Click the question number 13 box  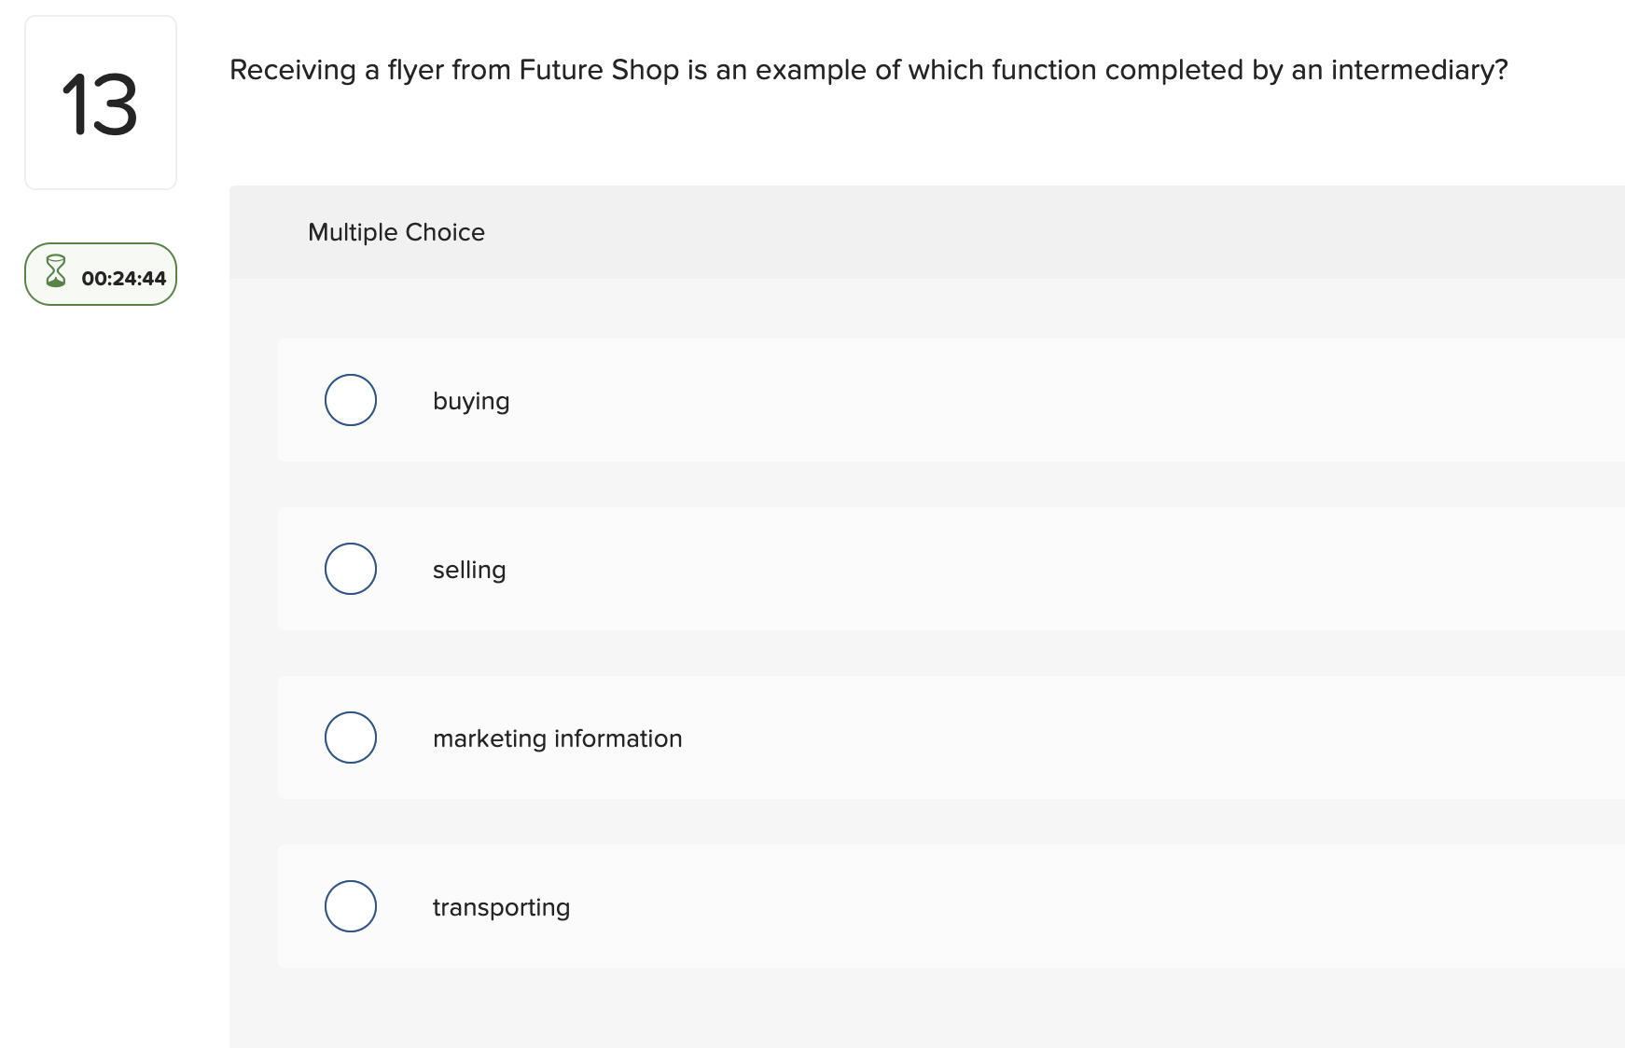[101, 103]
